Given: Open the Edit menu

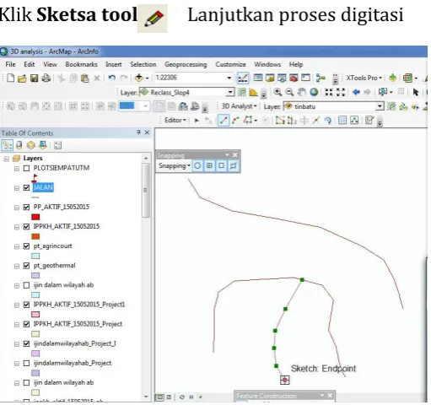Looking at the screenshot, I should (x=30, y=64).
